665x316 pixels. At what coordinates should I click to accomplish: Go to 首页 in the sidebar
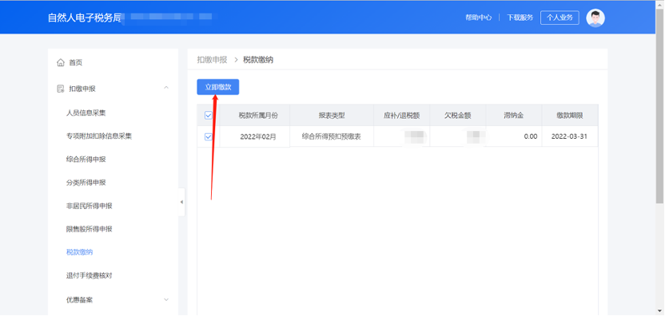[x=76, y=63]
